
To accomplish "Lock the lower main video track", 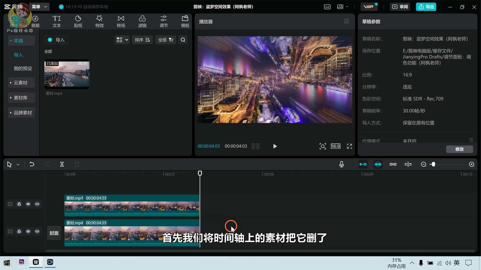I will [19, 231].
